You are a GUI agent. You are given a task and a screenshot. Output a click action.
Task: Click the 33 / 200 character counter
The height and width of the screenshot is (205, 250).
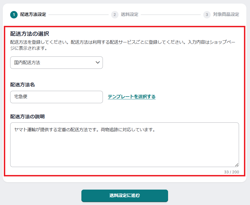(231, 172)
